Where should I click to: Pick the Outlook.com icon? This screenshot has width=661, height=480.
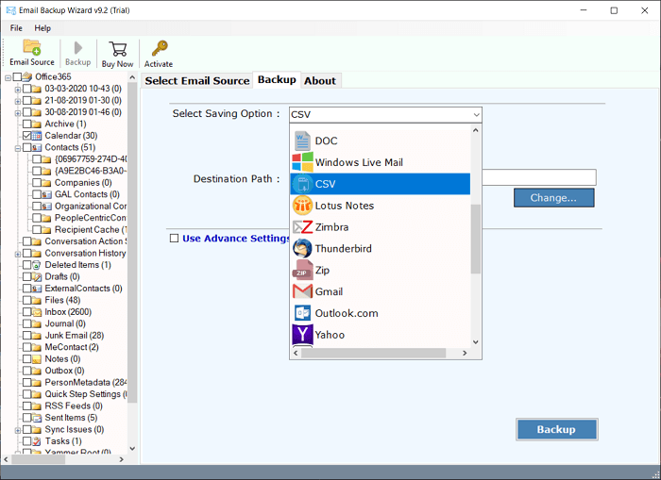pyautogui.click(x=302, y=313)
